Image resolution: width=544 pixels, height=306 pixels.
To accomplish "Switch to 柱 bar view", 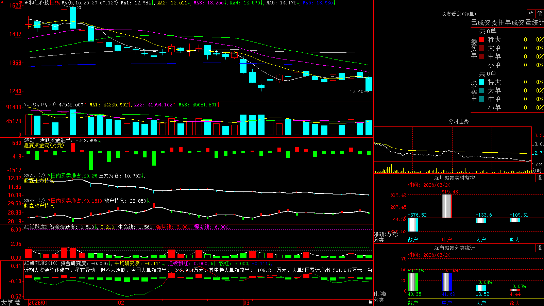I will tap(531, 14).
